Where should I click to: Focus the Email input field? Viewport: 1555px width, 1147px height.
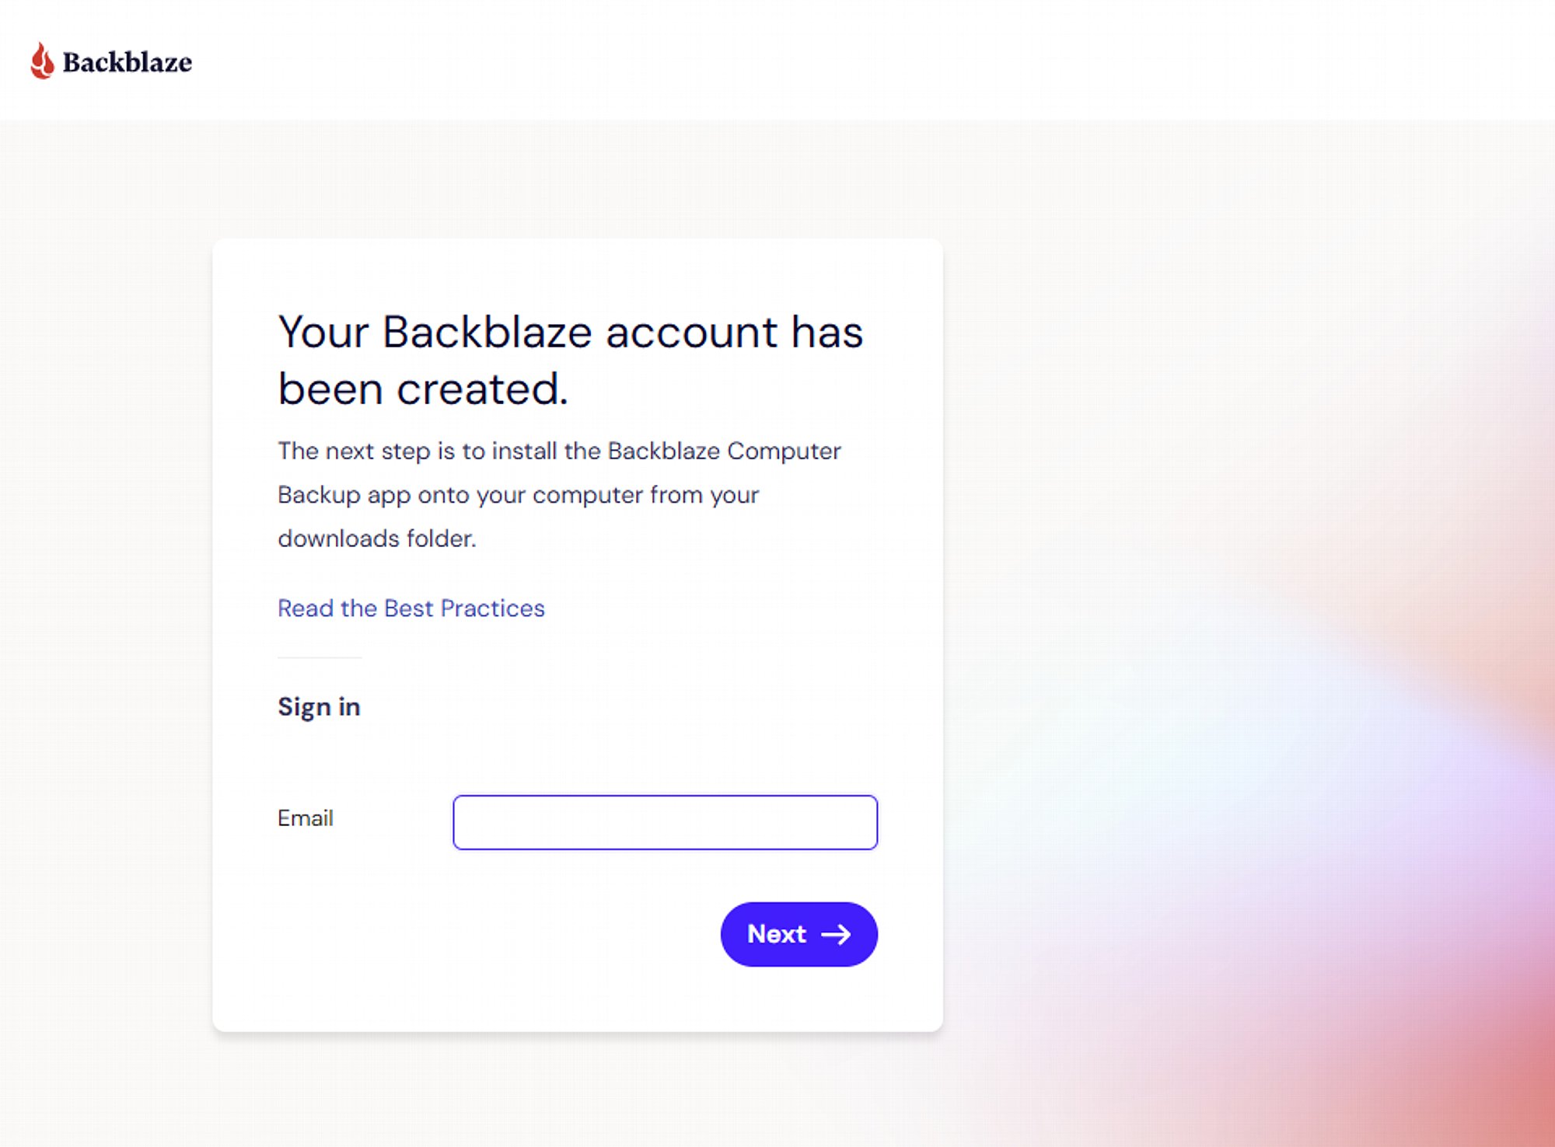click(666, 822)
